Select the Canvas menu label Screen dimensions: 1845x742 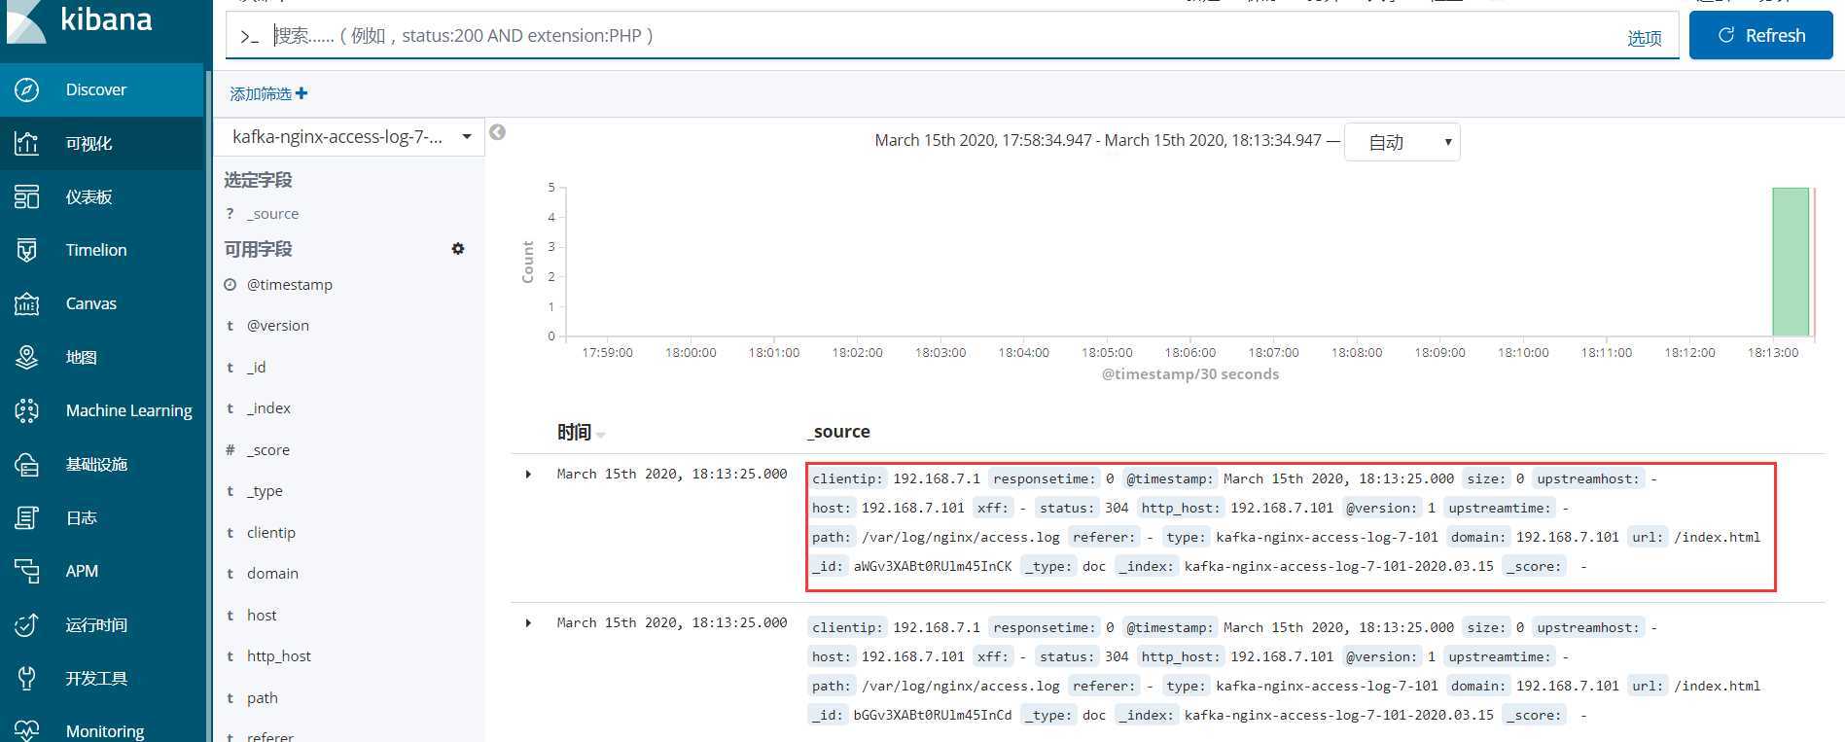pyautogui.click(x=91, y=303)
